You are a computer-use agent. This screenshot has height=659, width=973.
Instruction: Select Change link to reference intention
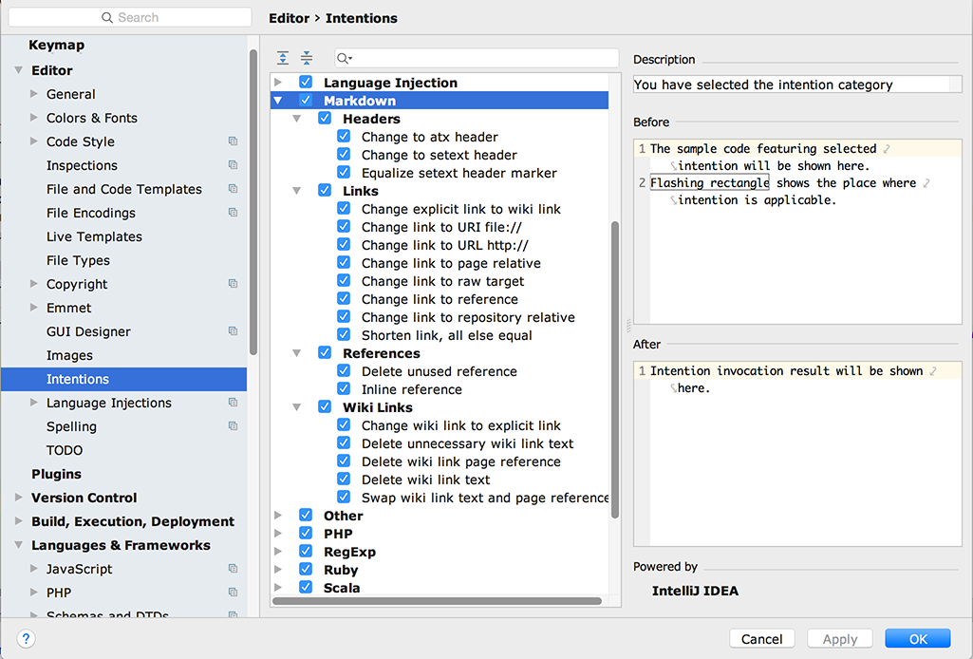440,299
